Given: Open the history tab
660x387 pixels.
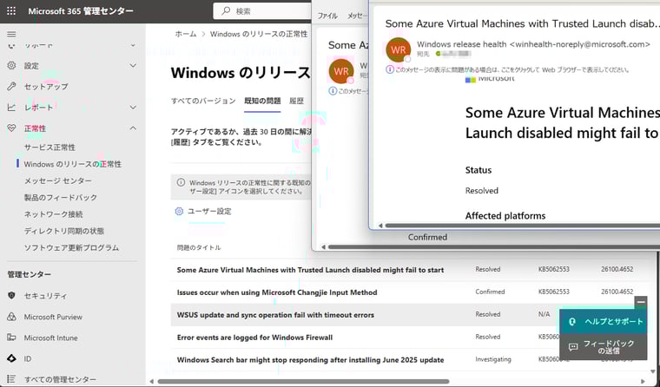Looking at the screenshot, I should point(296,101).
